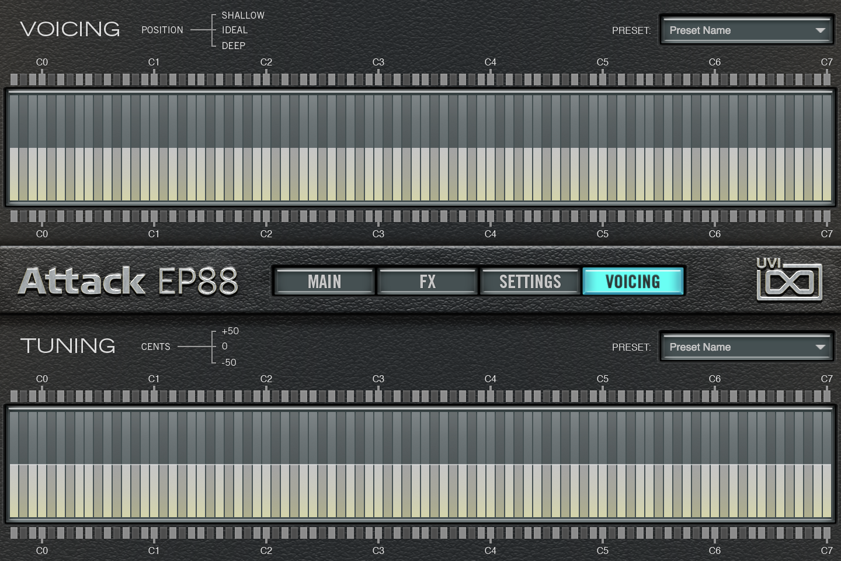Click the PRESET: label in Tuning section
Viewport: 841px width, 561px height.
click(631, 347)
